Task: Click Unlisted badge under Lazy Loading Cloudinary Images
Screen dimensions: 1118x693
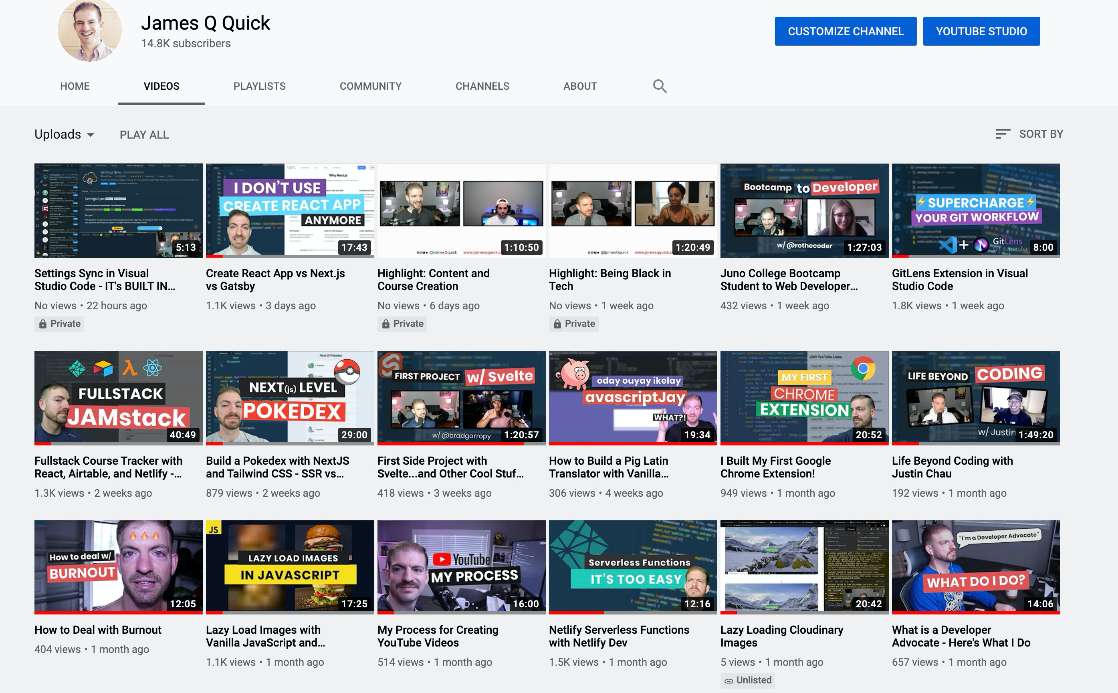Action: 748,680
